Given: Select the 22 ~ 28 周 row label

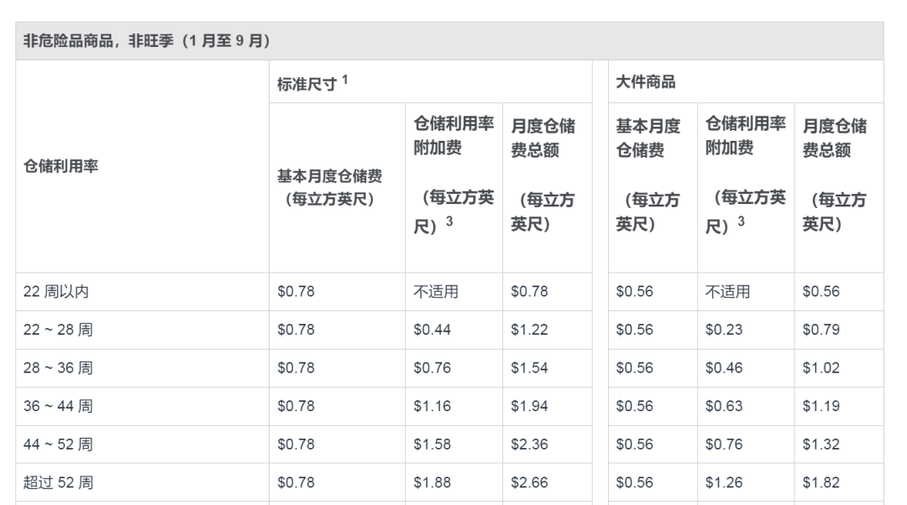Looking at the screenshot, I should click(x=58, y=330).
